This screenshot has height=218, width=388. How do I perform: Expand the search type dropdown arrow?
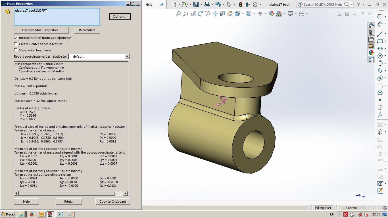pyautogui.click(x=352, y=5)
